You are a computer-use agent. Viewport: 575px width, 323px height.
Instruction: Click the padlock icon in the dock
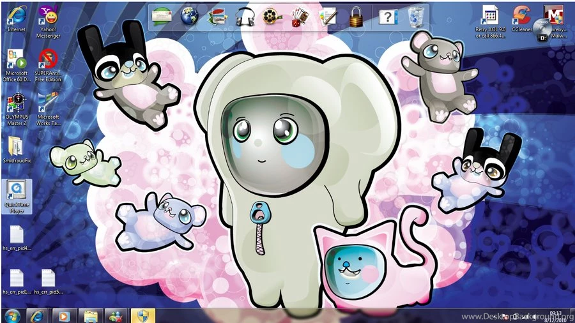pos(356,16)
